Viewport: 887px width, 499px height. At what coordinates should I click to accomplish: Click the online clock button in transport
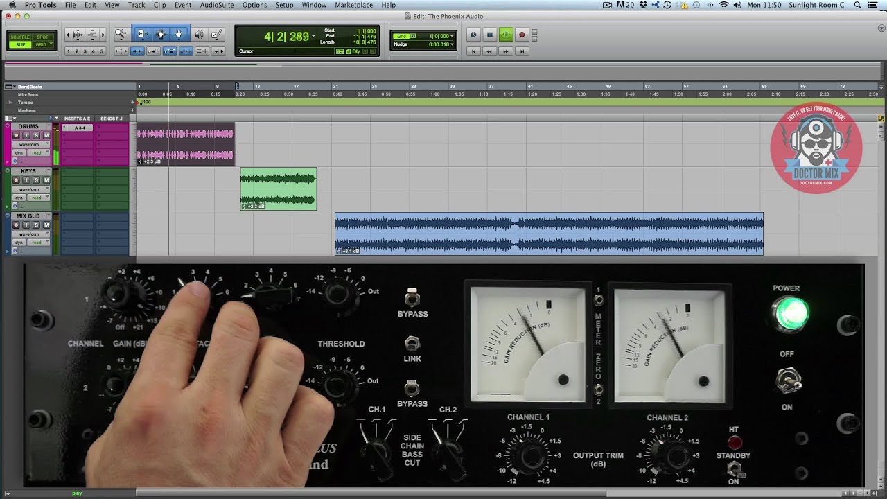474,35
